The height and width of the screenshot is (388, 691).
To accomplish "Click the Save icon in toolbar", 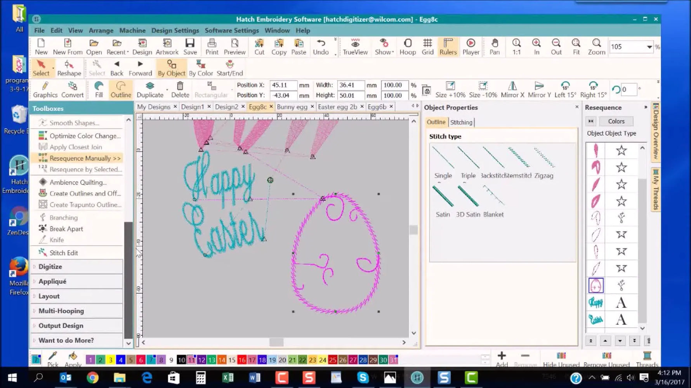I will [190, 47].
